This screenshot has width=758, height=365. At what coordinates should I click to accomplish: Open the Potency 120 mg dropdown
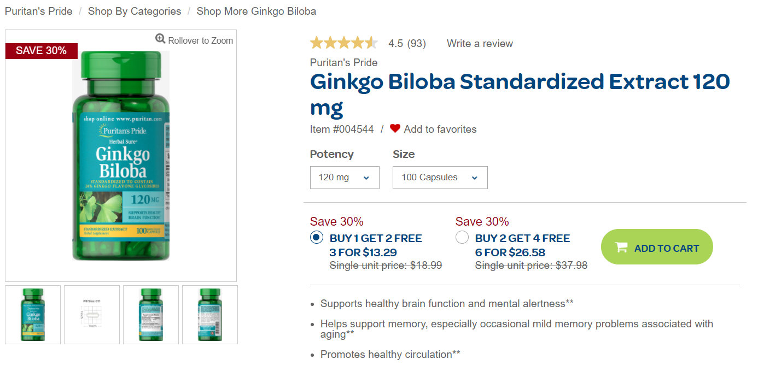[x=345, y=178]
